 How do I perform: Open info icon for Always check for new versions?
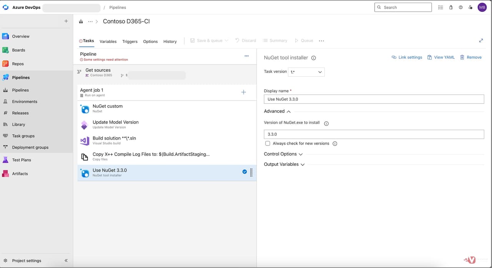click(335, 144)
